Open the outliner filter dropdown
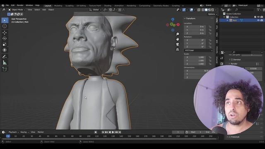Screen dimensions: 265x149 tap(259, 10)
